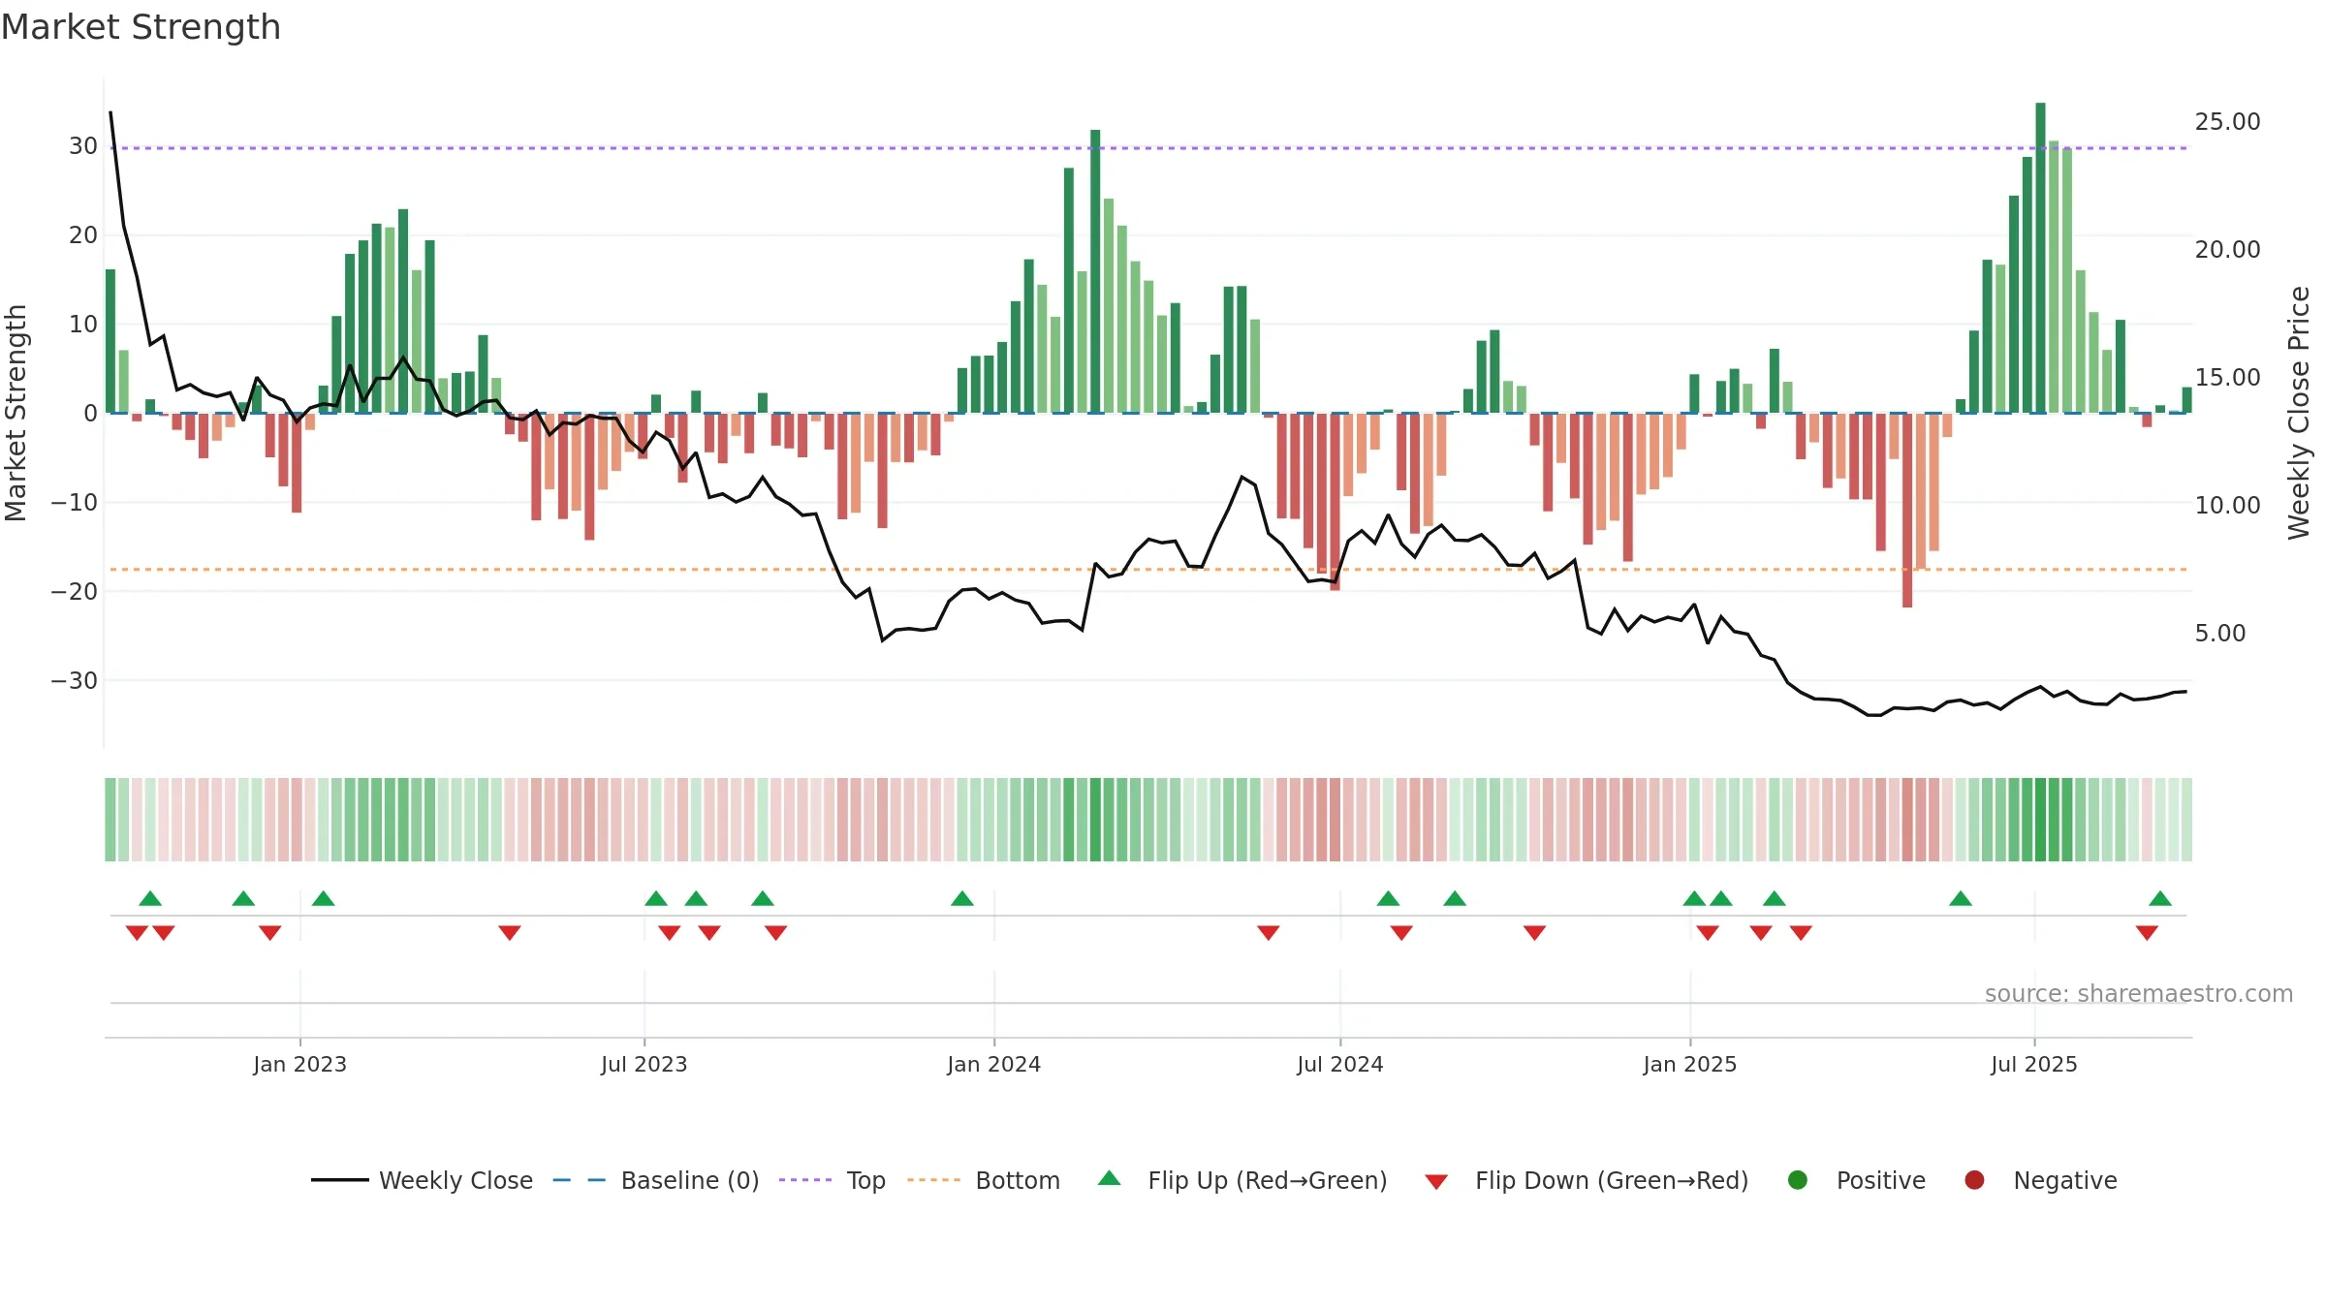Click the orange dotted Bottom legend icon
This screenshot has width=2326, height=1308.
pyautogui.click(x=933, y=1180)
